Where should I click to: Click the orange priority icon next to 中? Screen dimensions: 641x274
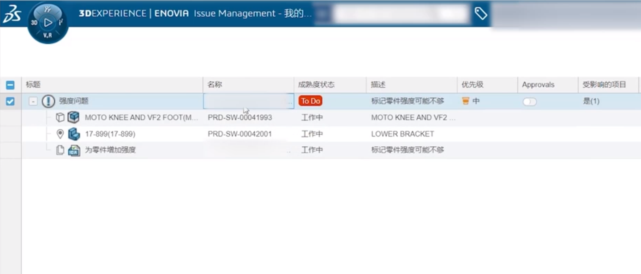click(x=466, y=101)
